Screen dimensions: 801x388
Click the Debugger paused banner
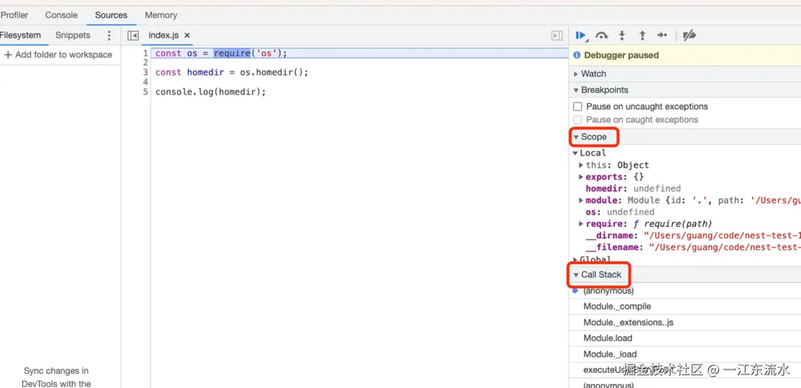click(685, 55)
